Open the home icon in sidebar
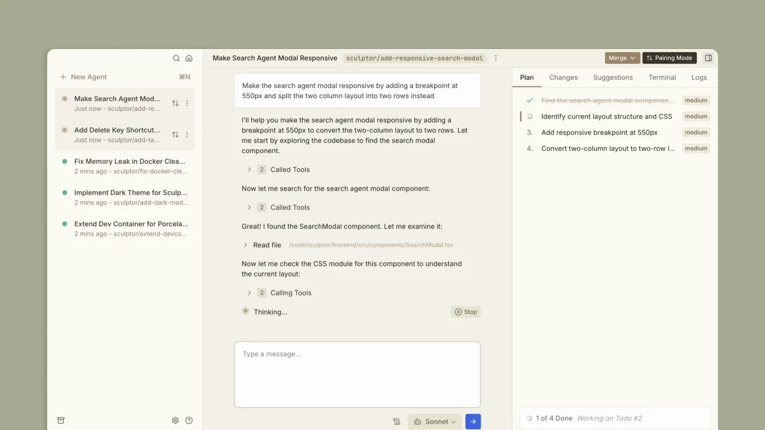This screenshot has width=765, height=430. click(189, 58)
